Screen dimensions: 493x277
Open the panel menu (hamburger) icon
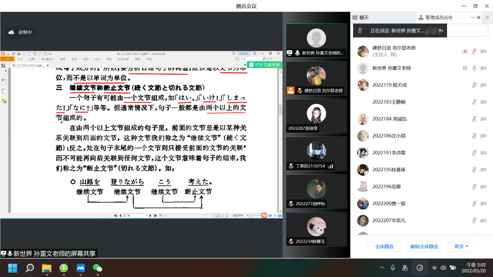487,17
